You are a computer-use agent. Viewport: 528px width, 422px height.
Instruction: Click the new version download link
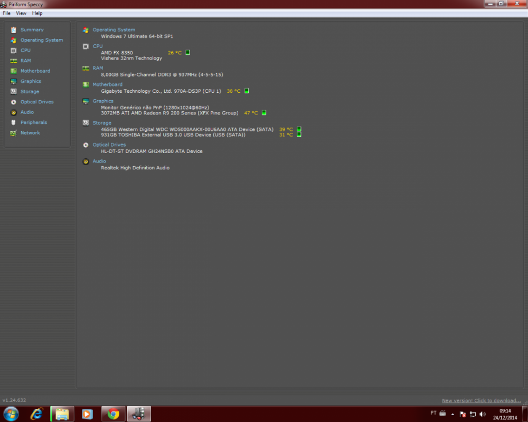(481, 401)
